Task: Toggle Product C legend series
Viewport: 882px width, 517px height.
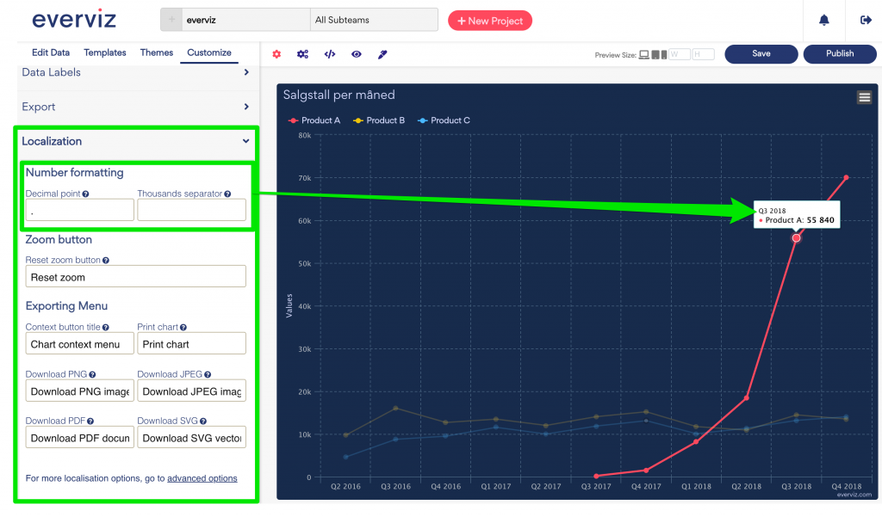Action: click(444, 120)
